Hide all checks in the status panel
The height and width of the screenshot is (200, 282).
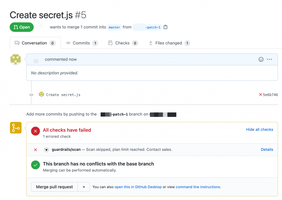point(259,129)
